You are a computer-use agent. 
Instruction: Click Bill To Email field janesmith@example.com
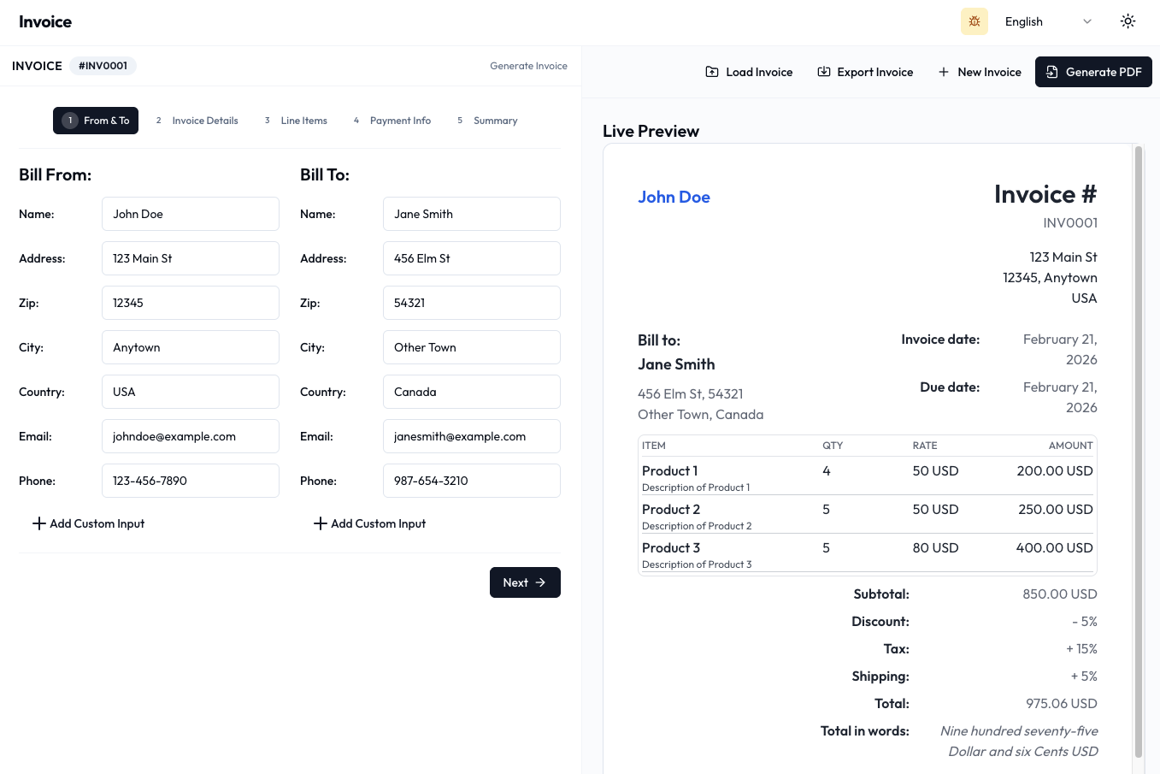(472, 436)
